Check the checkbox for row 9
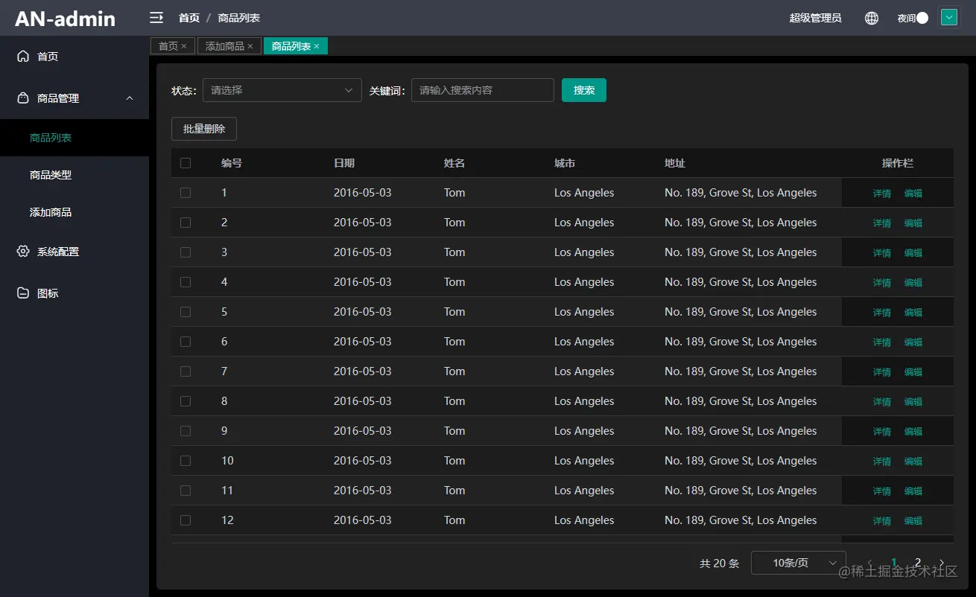This screenshot has width=976, height=597. 186,431
